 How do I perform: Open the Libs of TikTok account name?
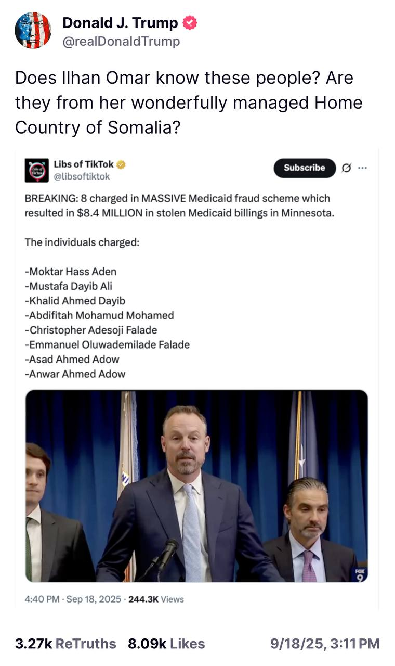(x=83, y=164)
